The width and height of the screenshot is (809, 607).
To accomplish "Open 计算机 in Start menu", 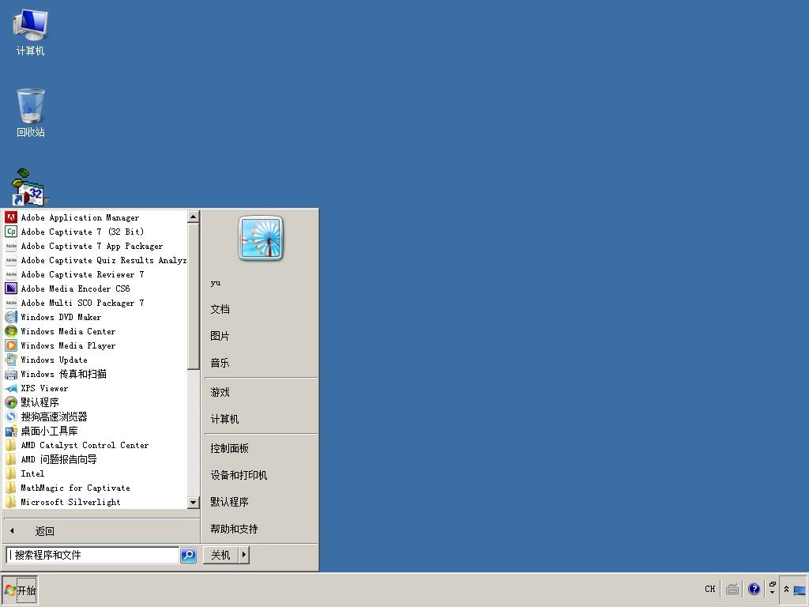I will coord(224,419).
